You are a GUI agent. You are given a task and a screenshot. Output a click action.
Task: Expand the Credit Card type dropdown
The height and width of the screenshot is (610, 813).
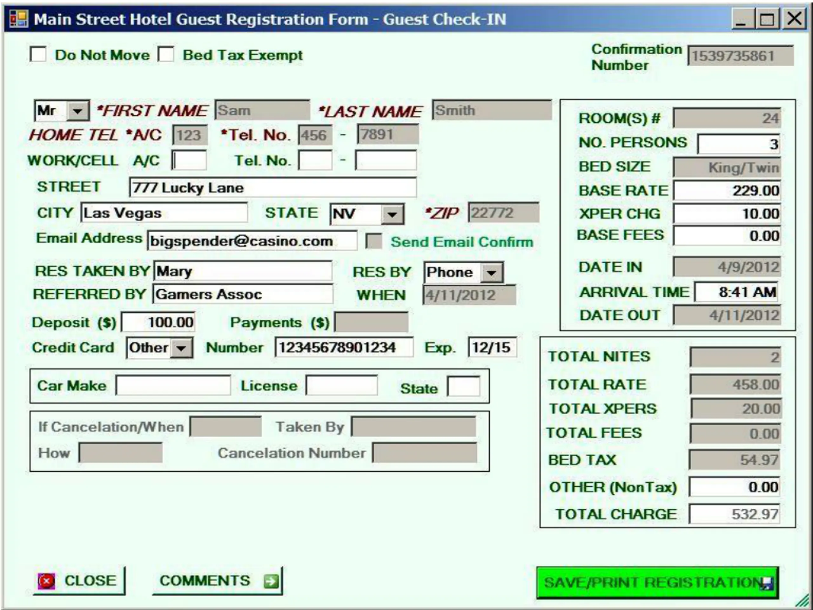click(181, 348)
